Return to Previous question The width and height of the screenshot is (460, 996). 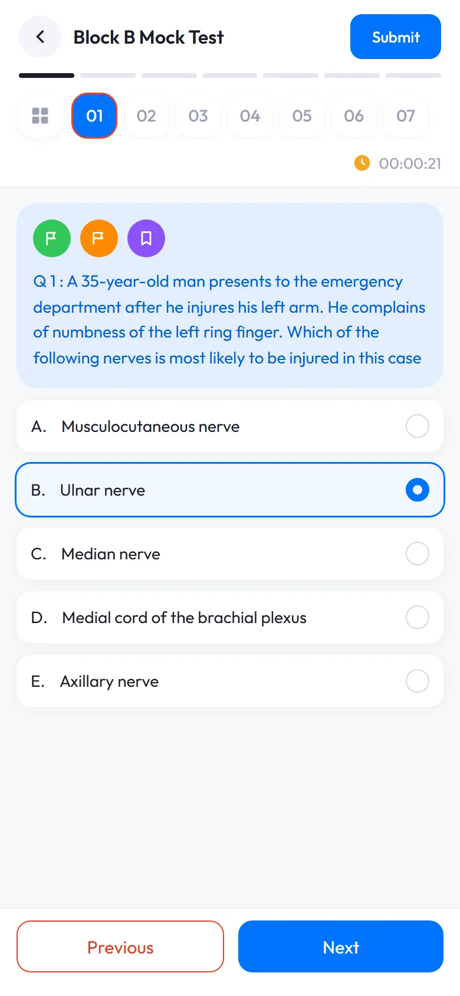(x=120, y=946)
